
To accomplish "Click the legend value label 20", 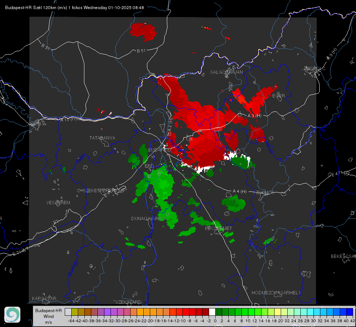I will point(281,321).
